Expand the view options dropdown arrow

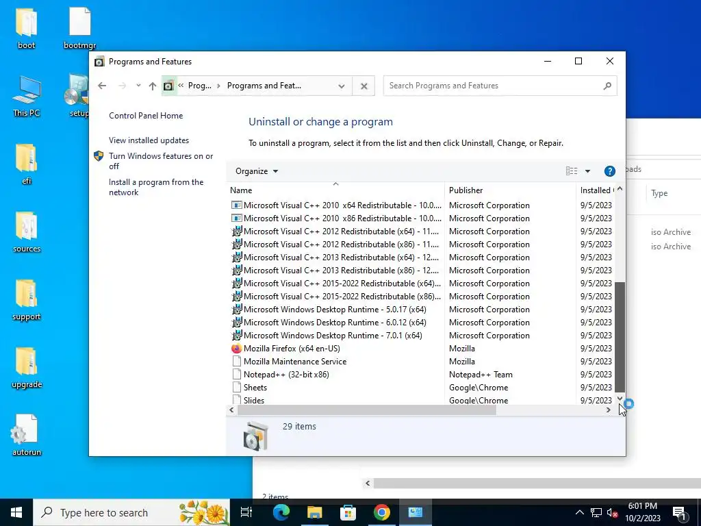[587, 171]
